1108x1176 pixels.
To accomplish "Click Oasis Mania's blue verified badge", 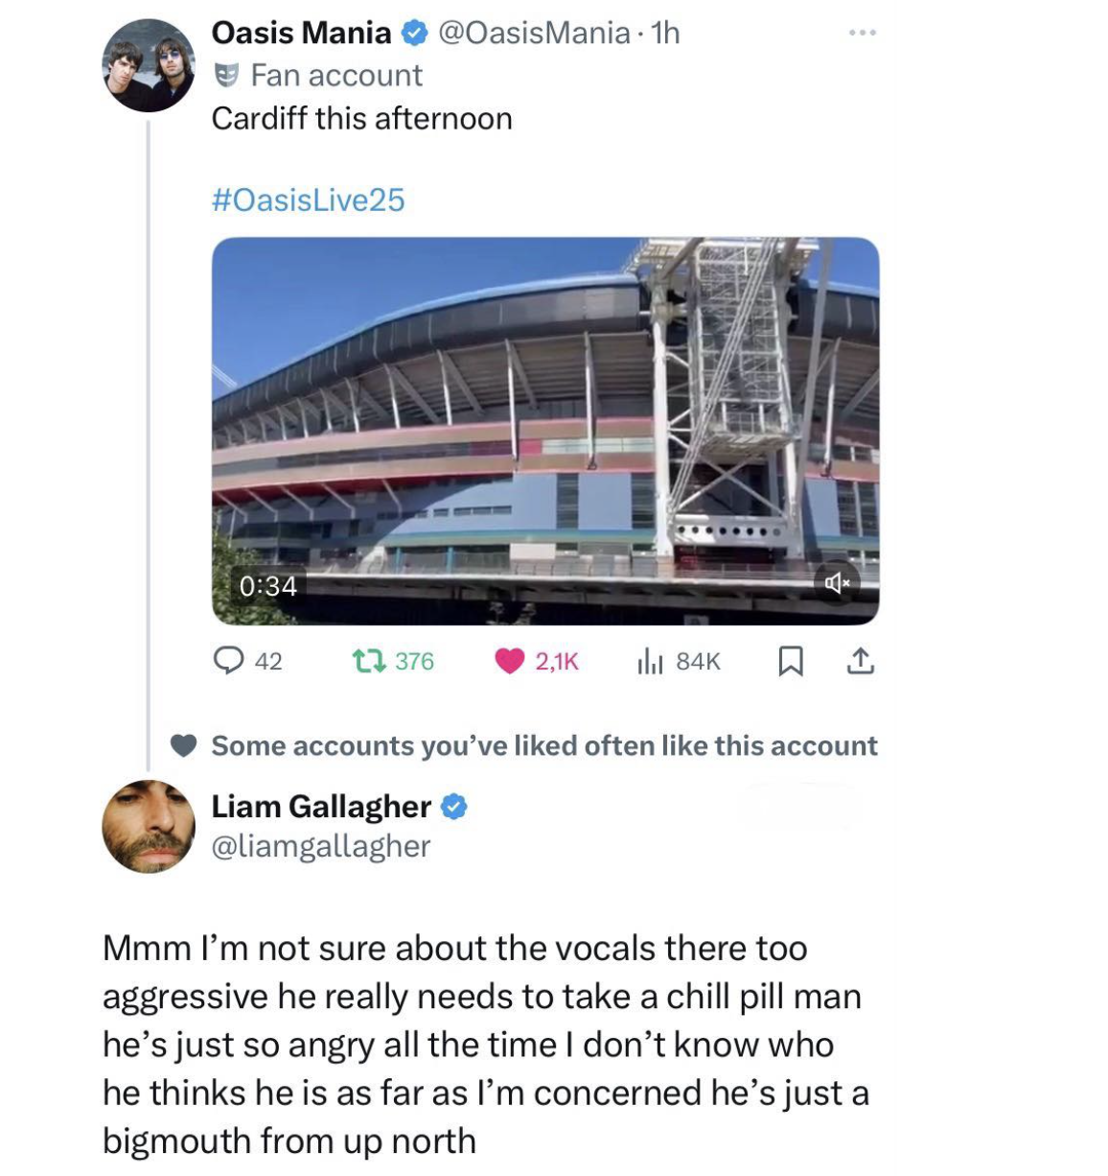I will coord(414,34).
